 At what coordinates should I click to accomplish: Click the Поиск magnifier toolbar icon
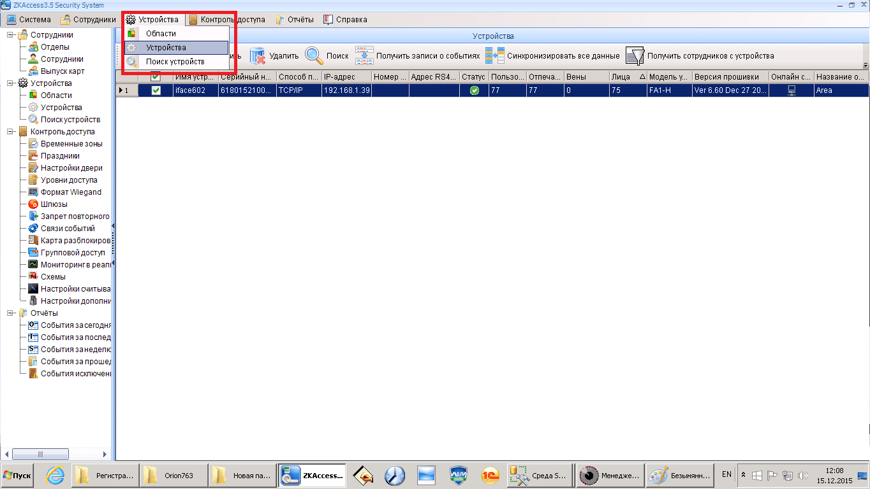(314, 56)
